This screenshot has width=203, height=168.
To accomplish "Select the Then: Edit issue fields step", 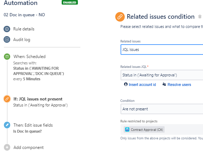I will (33, 125).
